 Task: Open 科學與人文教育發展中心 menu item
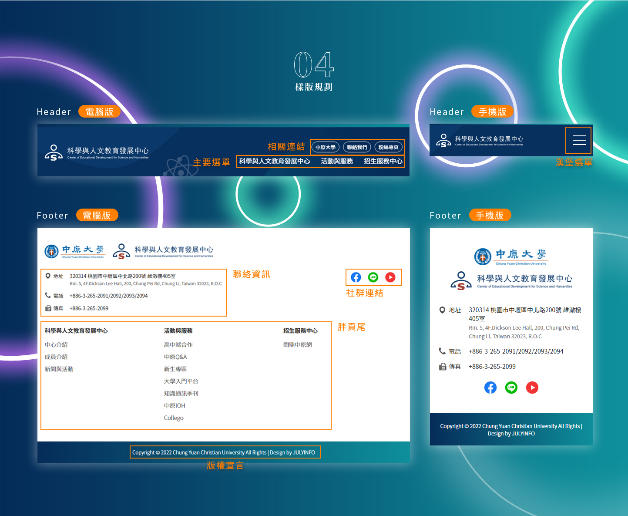tap(275, 161)
